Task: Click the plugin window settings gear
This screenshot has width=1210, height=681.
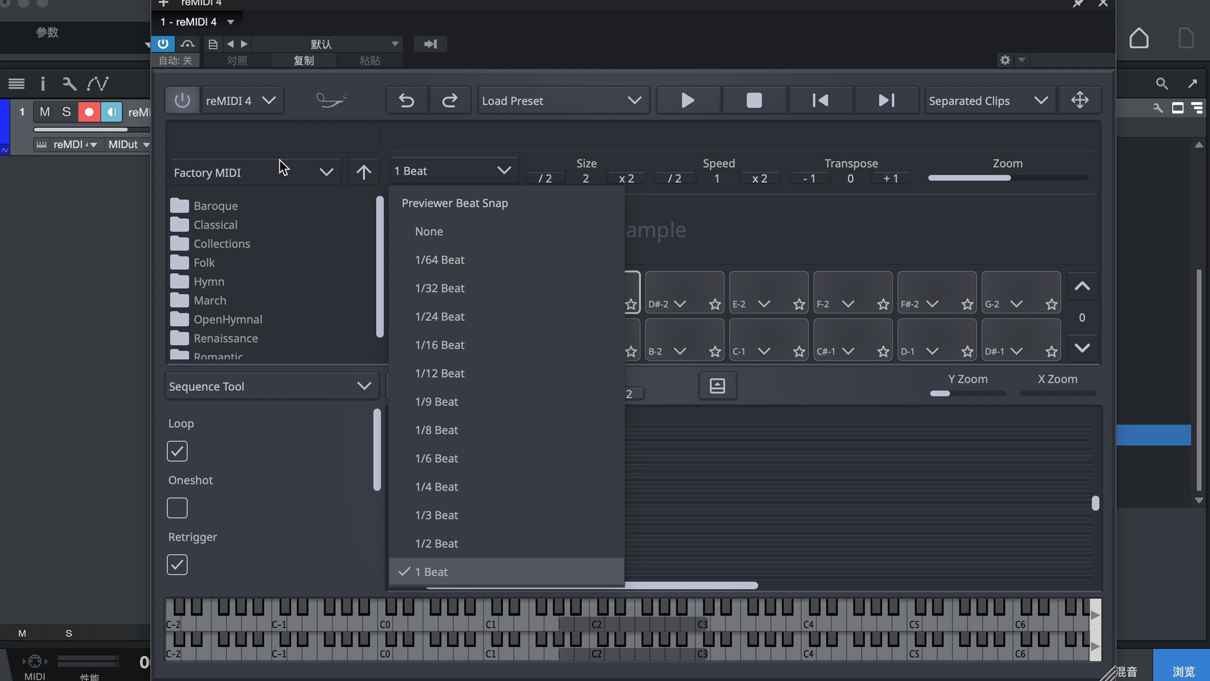Action: coord(1005,60)
